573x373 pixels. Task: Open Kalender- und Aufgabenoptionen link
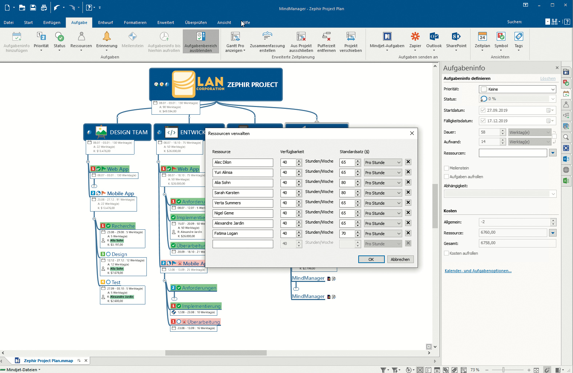click(x=478, y=271)
